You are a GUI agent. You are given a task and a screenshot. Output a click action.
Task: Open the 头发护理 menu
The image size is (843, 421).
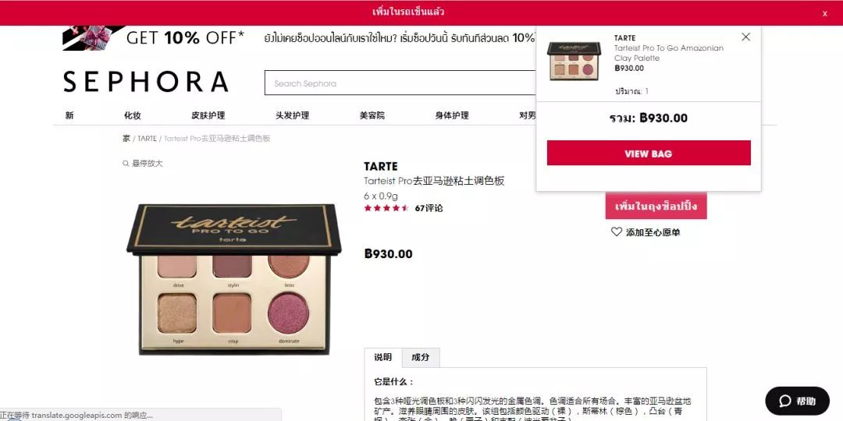(293, 115)
